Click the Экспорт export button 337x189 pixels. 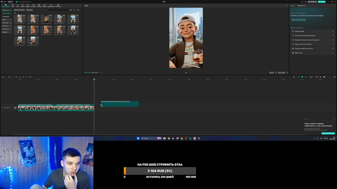[x=322, y=2]
